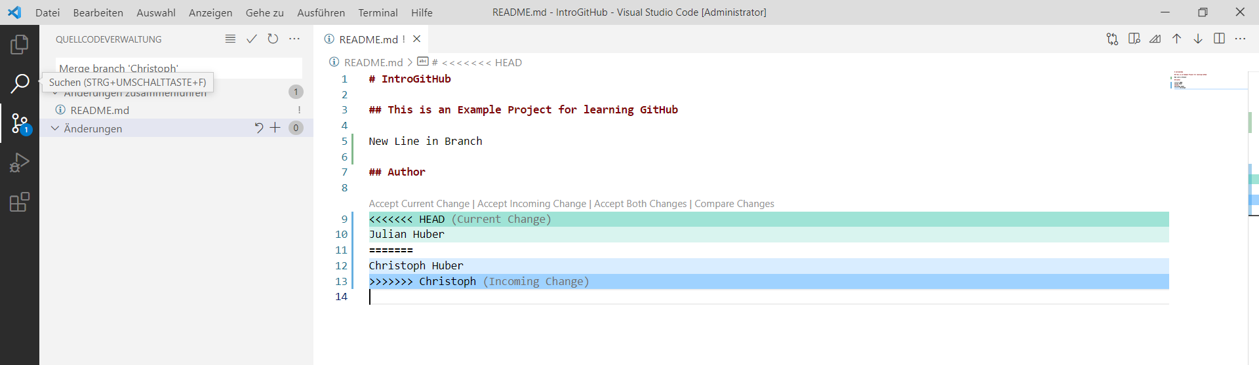
Task: Stage all changes with plus icon
Action: click(275, 128)
